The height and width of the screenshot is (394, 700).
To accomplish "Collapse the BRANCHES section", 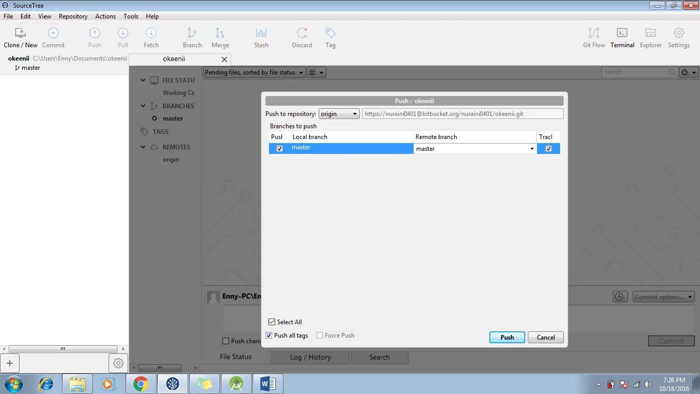I will tap(143, 106).
